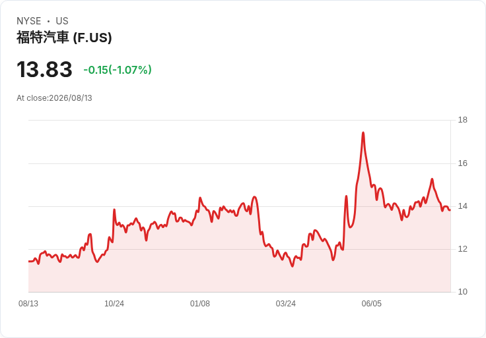The image size is (486, 338).
Task: Click the current price 13.83
Action: pyautogui.click(x=44, y=69)
